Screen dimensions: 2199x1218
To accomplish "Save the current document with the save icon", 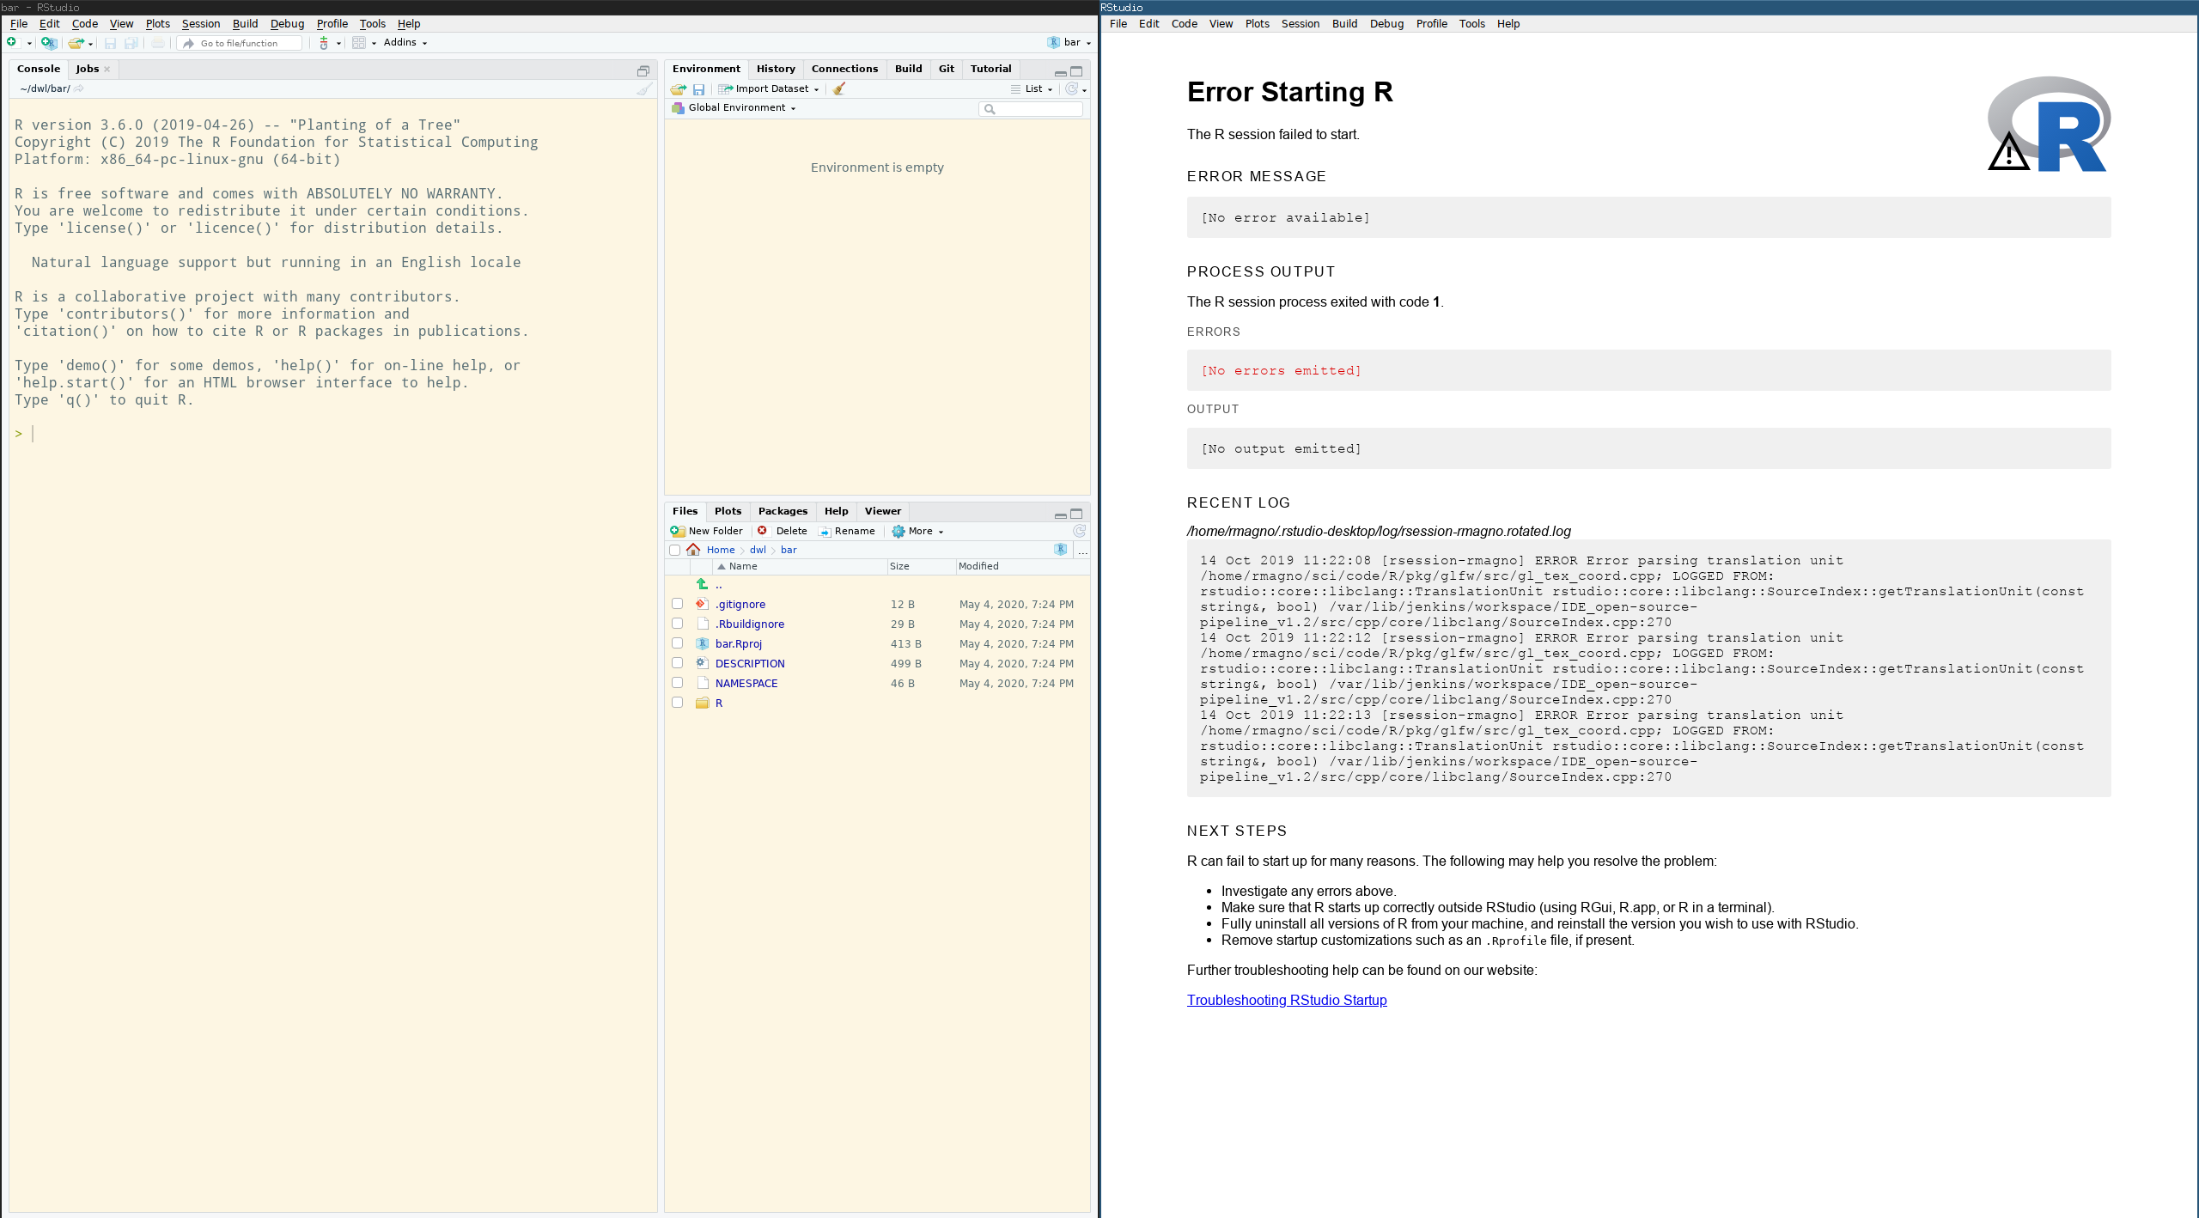I will 111,43.
